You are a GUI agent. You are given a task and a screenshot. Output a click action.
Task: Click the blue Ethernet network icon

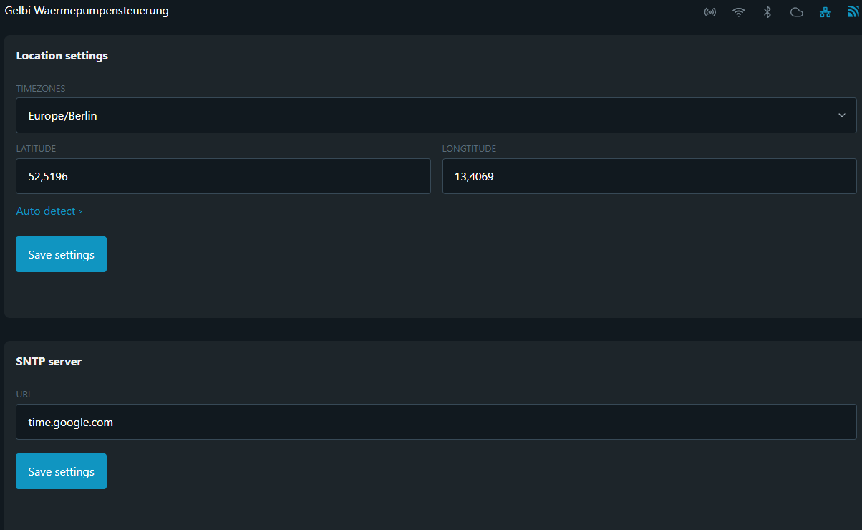(825, 12)
